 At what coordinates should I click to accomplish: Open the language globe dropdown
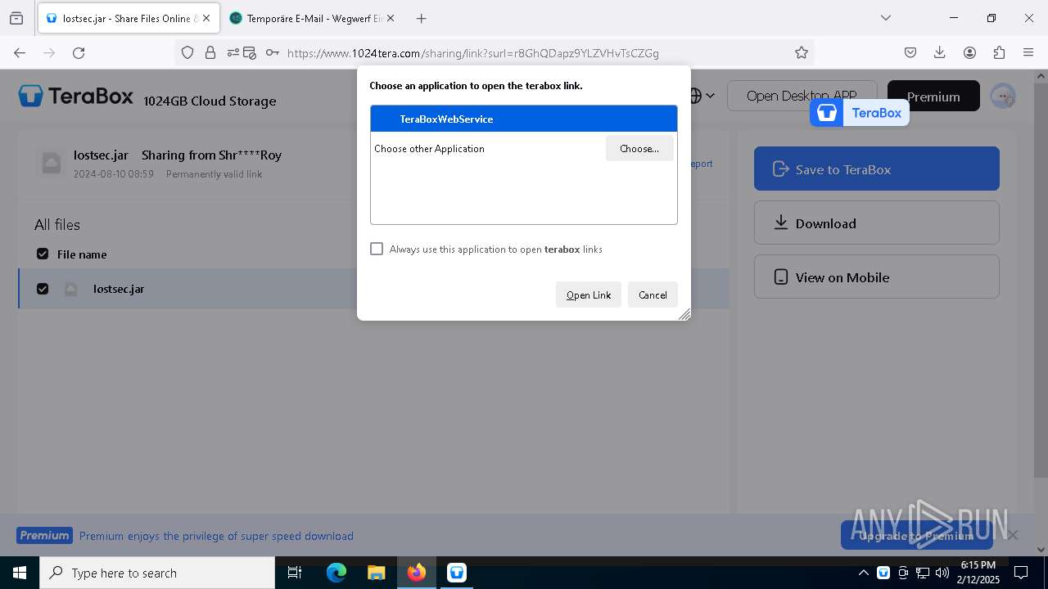(702, 96)
